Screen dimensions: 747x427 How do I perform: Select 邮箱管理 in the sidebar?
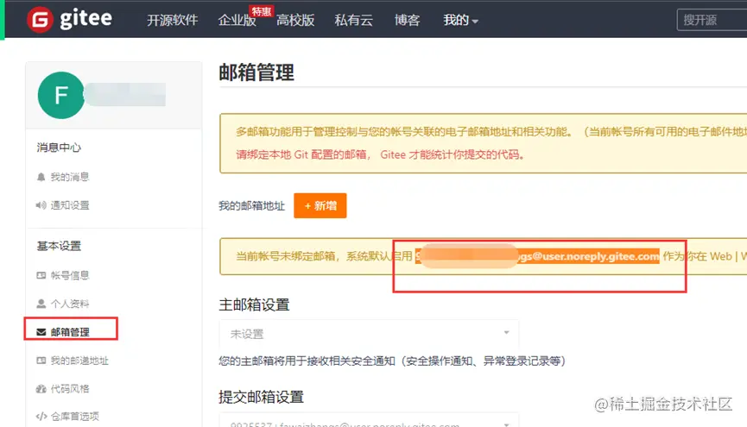pyautogui.click(x=70, y=332)
